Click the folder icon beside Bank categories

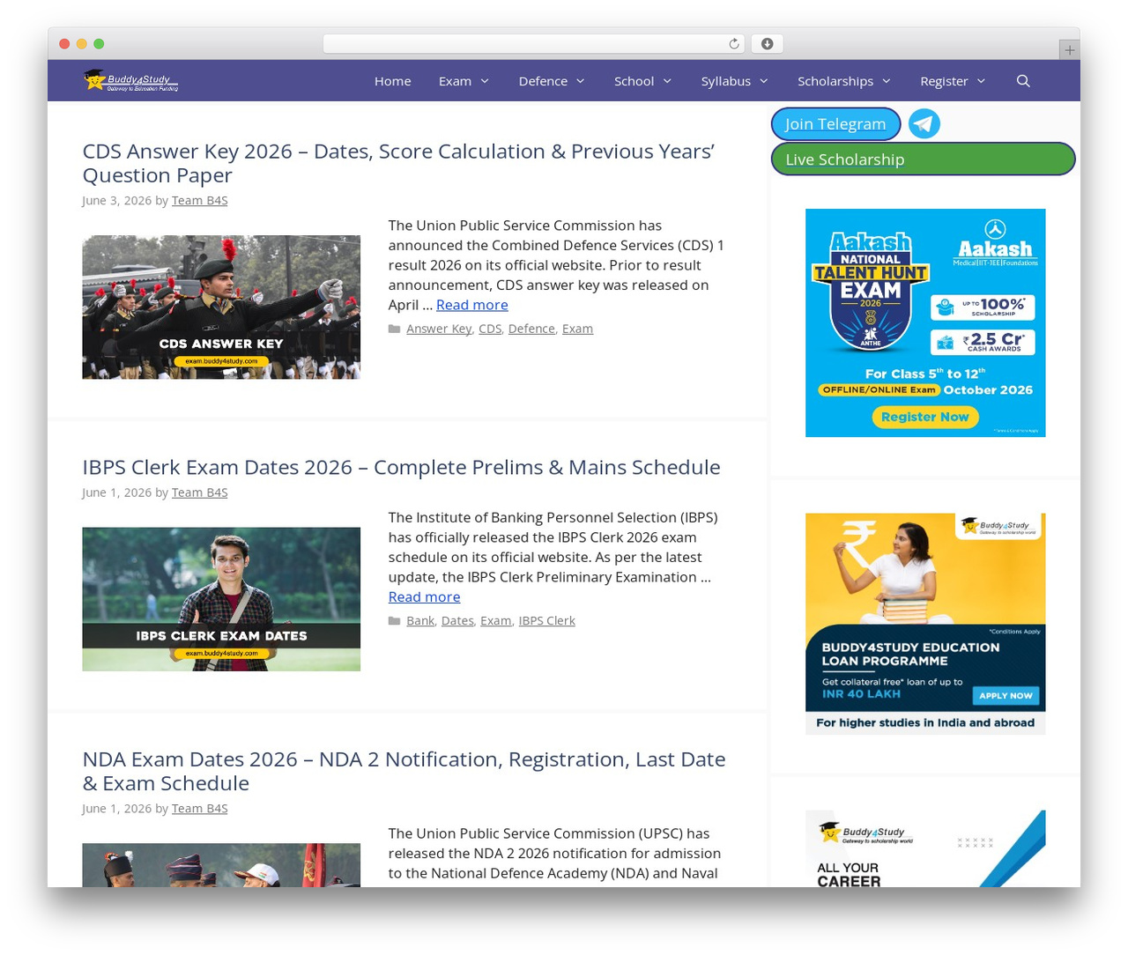pos(395,621)
